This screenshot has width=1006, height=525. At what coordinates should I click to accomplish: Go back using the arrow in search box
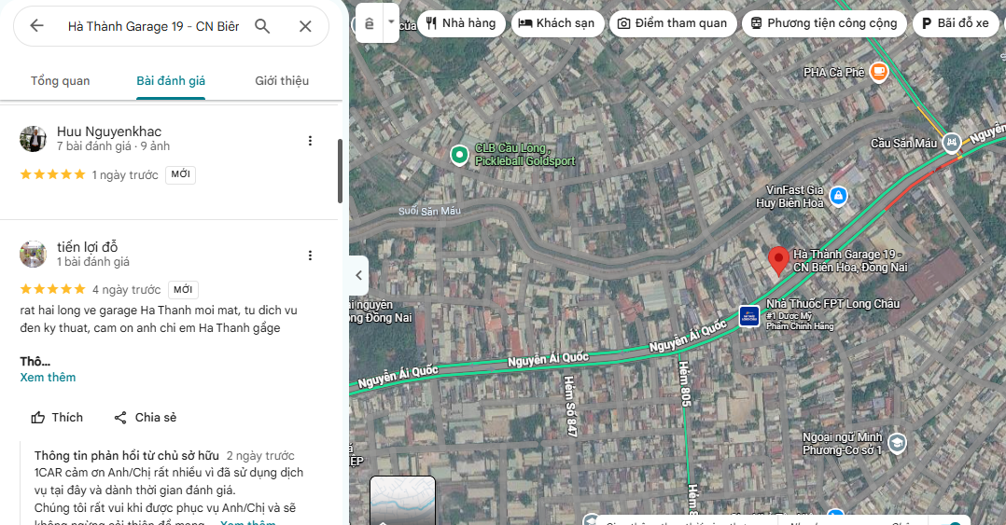(x=36, y=25)
